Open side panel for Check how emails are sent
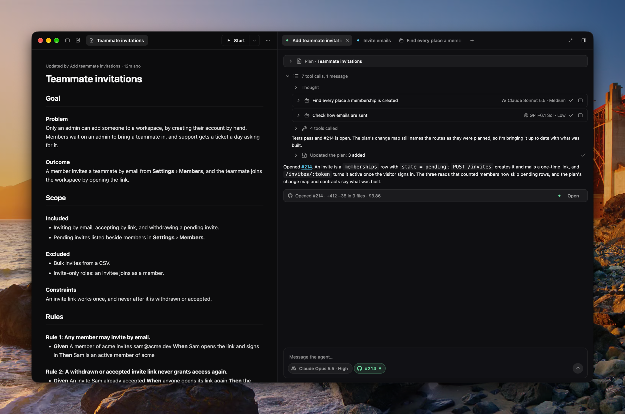This screenshot has width=625, height=414. pos(580,115)
